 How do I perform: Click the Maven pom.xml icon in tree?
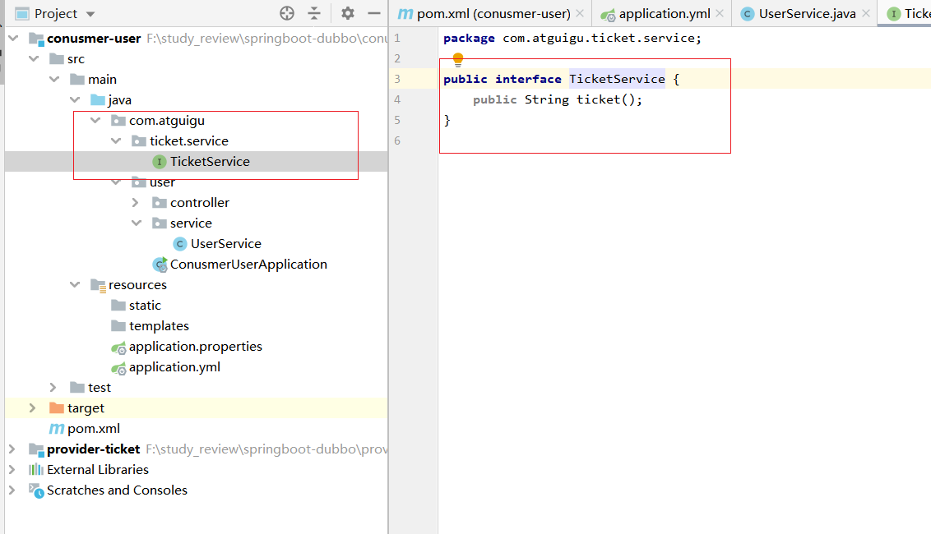(57, 428)
